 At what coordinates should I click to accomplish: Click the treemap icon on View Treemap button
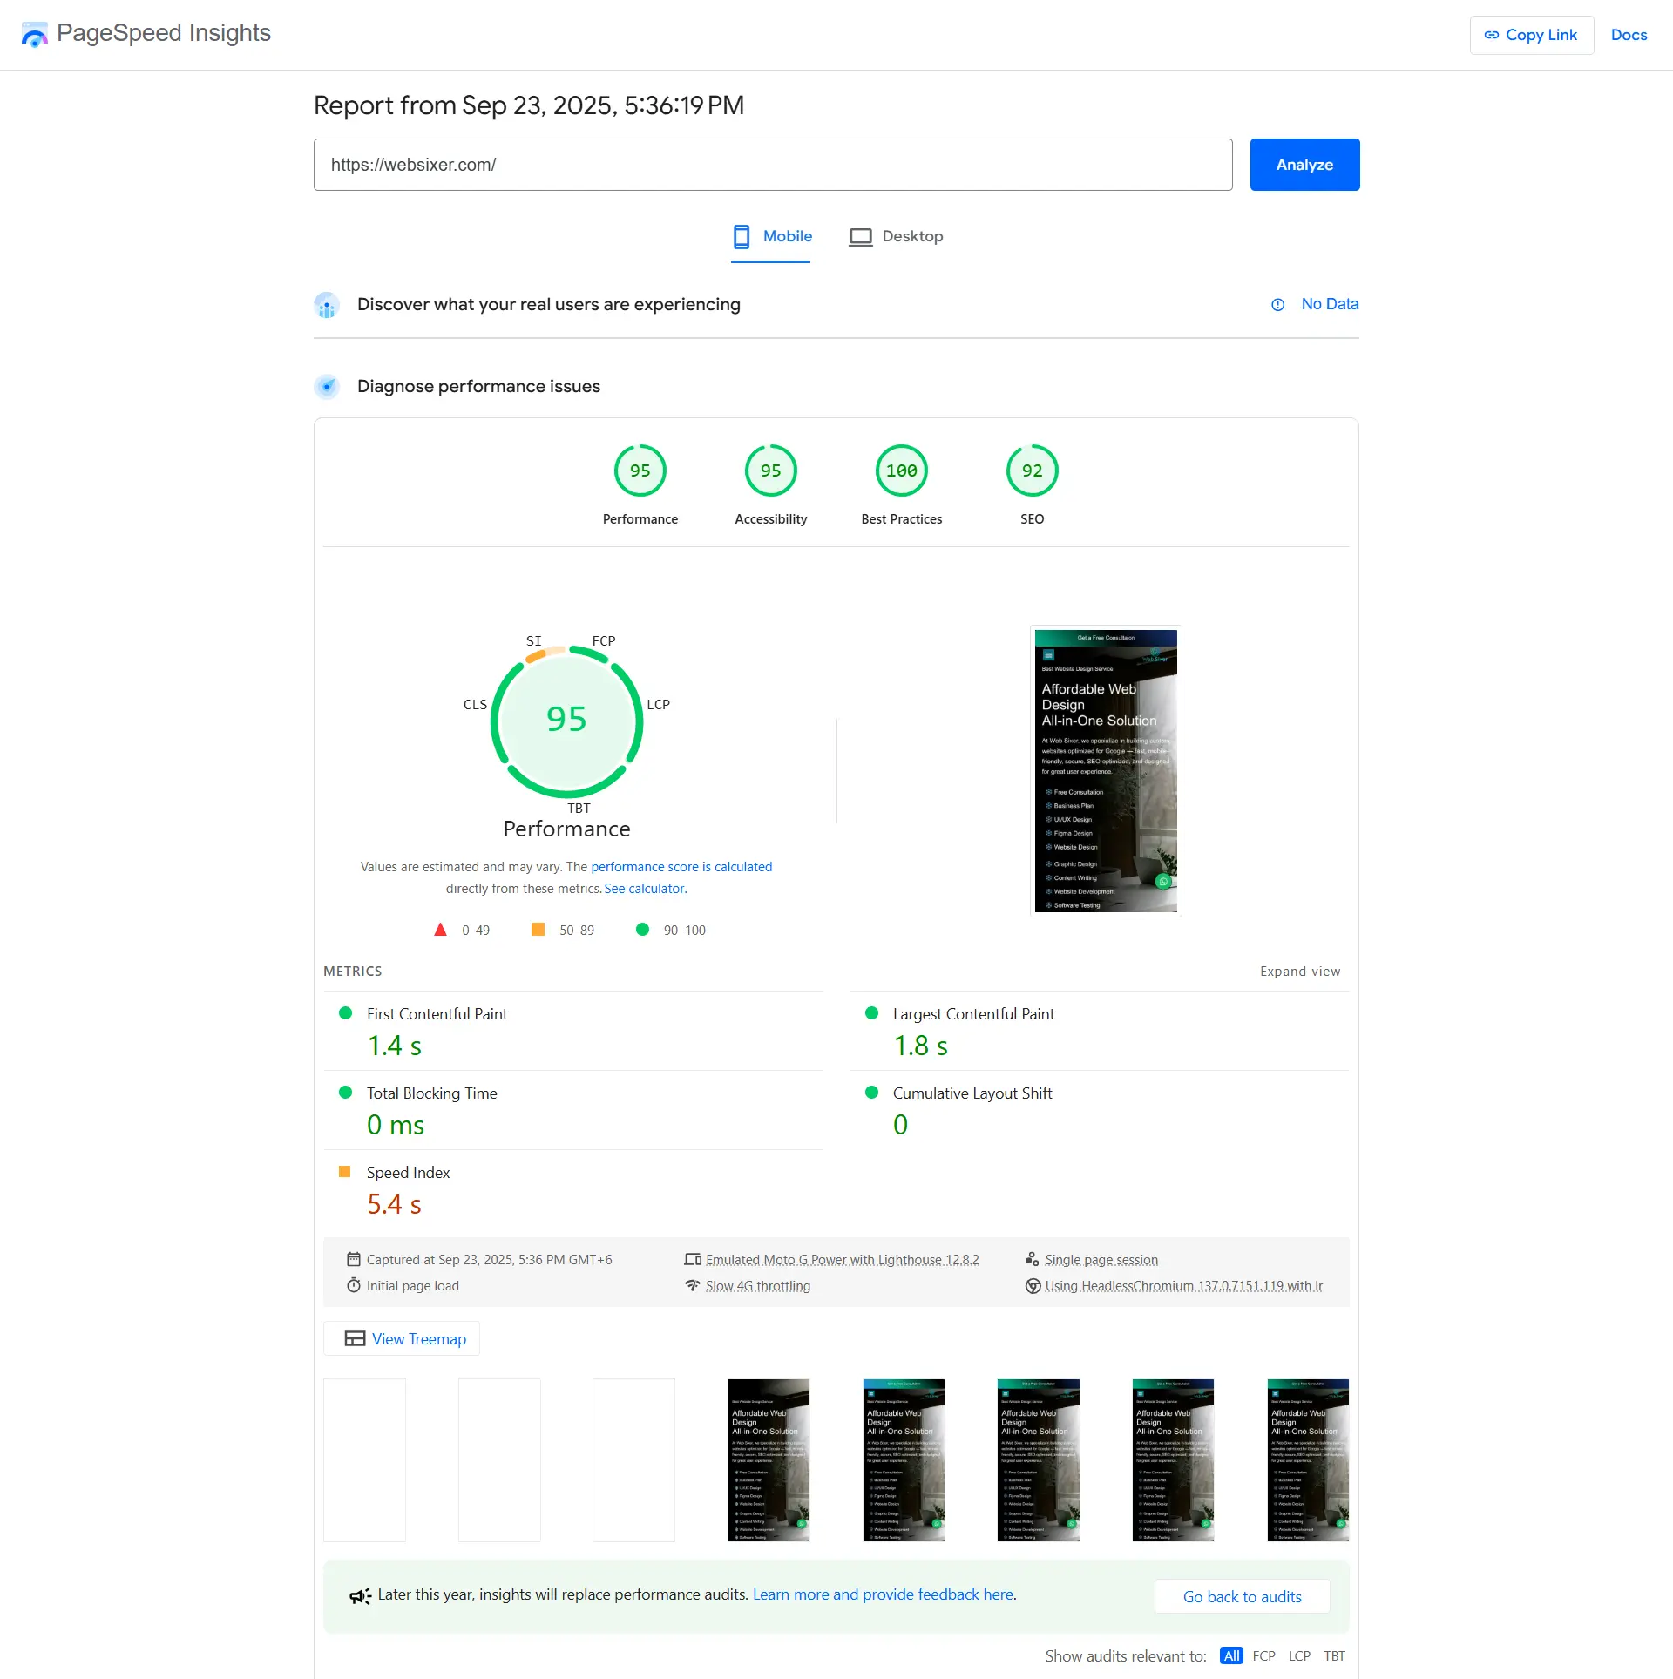[355, 1338]
